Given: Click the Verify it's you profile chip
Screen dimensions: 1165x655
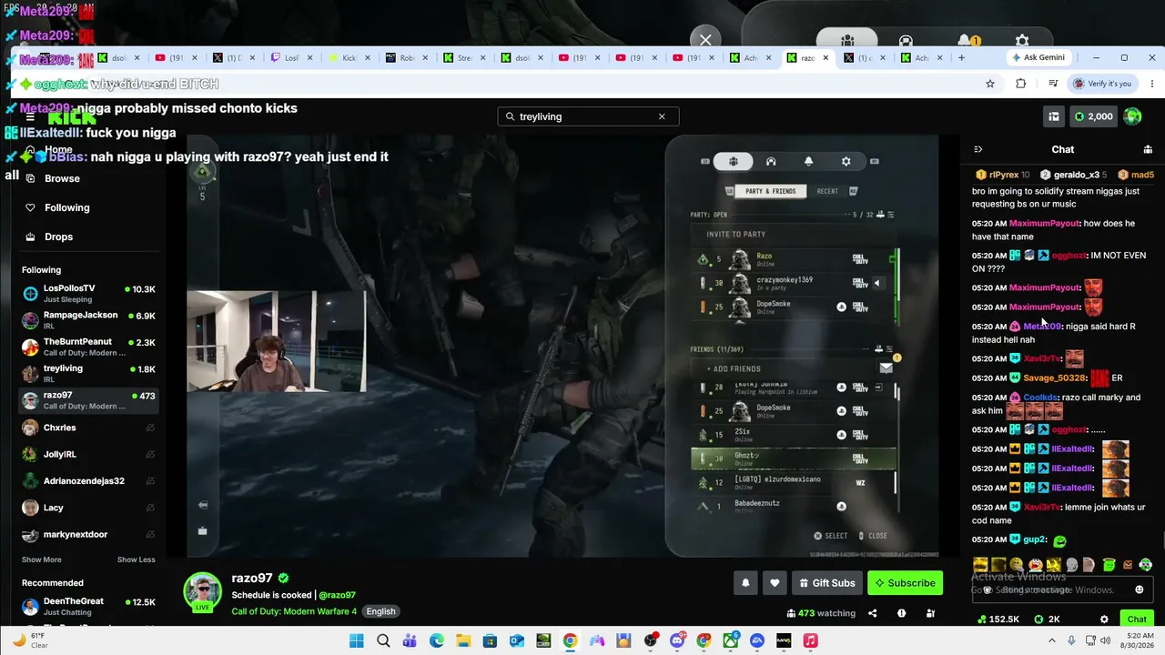Looking at the screenshot, I should coord(1101,84).
